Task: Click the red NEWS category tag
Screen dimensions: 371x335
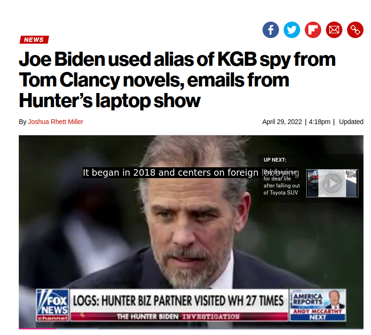Action: pyautogui.click(x=34, y=39)
